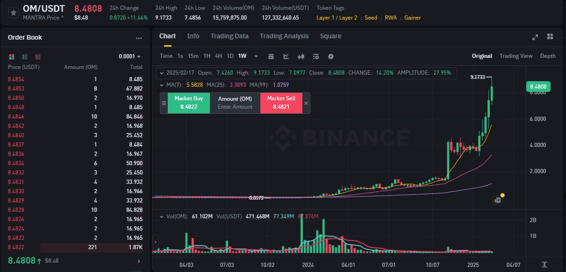This screenshot has width=566, height=272.
Task: Click the Price (USDT) column header
Action: pos(24,67)
